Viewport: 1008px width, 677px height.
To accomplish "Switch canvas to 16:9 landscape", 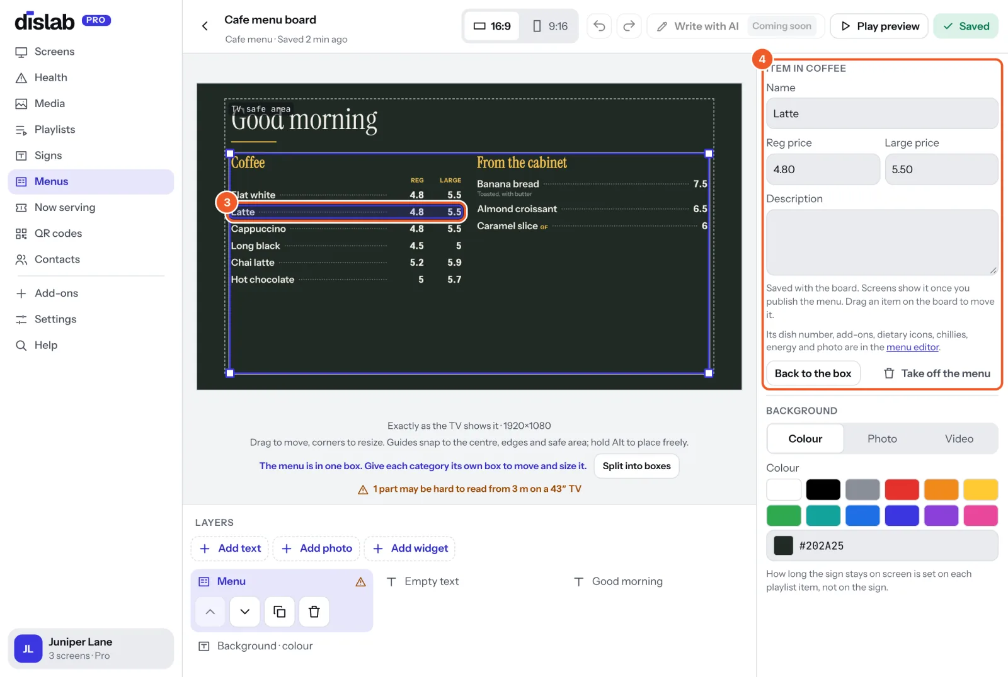I will click(x=492, y=26).
